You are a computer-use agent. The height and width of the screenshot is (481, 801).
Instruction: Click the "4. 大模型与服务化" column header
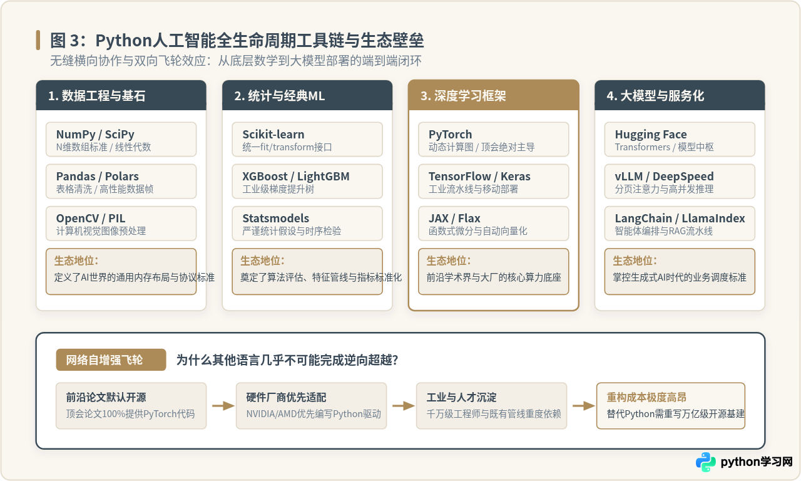pos(680,95)
